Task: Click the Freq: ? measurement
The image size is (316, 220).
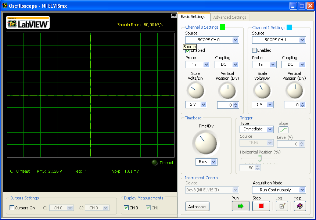Action: [x=79, y=171]
